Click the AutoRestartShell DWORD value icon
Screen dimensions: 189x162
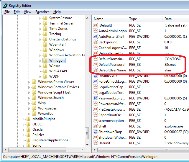point(95,37)
